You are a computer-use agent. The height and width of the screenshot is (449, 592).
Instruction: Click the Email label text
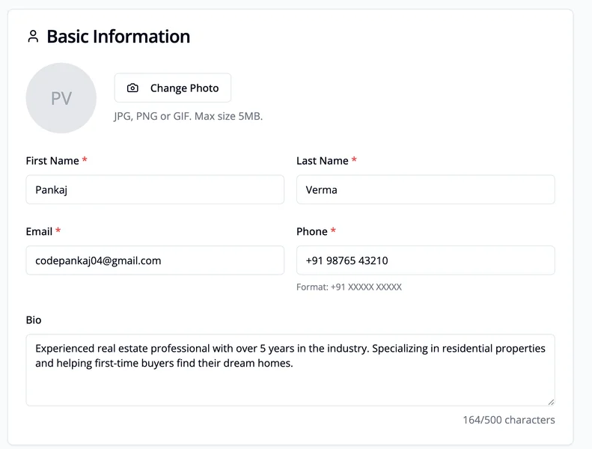pyautogui.click(x=39, y=232)
